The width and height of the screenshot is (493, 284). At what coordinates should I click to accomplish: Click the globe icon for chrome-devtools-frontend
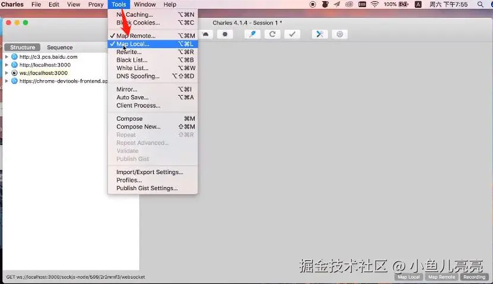pos(14,81)
